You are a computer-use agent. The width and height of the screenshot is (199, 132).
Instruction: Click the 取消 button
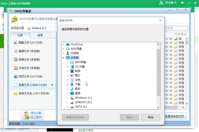coord(151,117)
